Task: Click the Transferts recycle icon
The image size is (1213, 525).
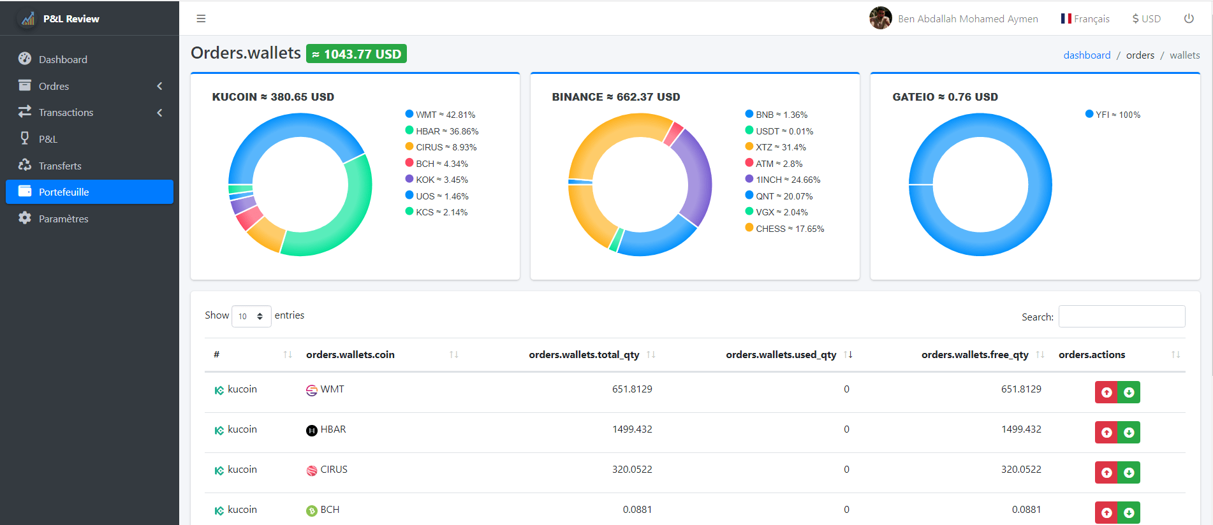Action: (25, 165)
